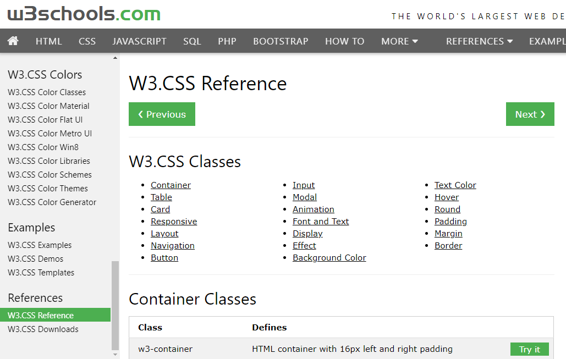Viewport: 566px width, 359px height.
Task: Select W3.CSS Color Generator in sidebar
Action: 52,202
